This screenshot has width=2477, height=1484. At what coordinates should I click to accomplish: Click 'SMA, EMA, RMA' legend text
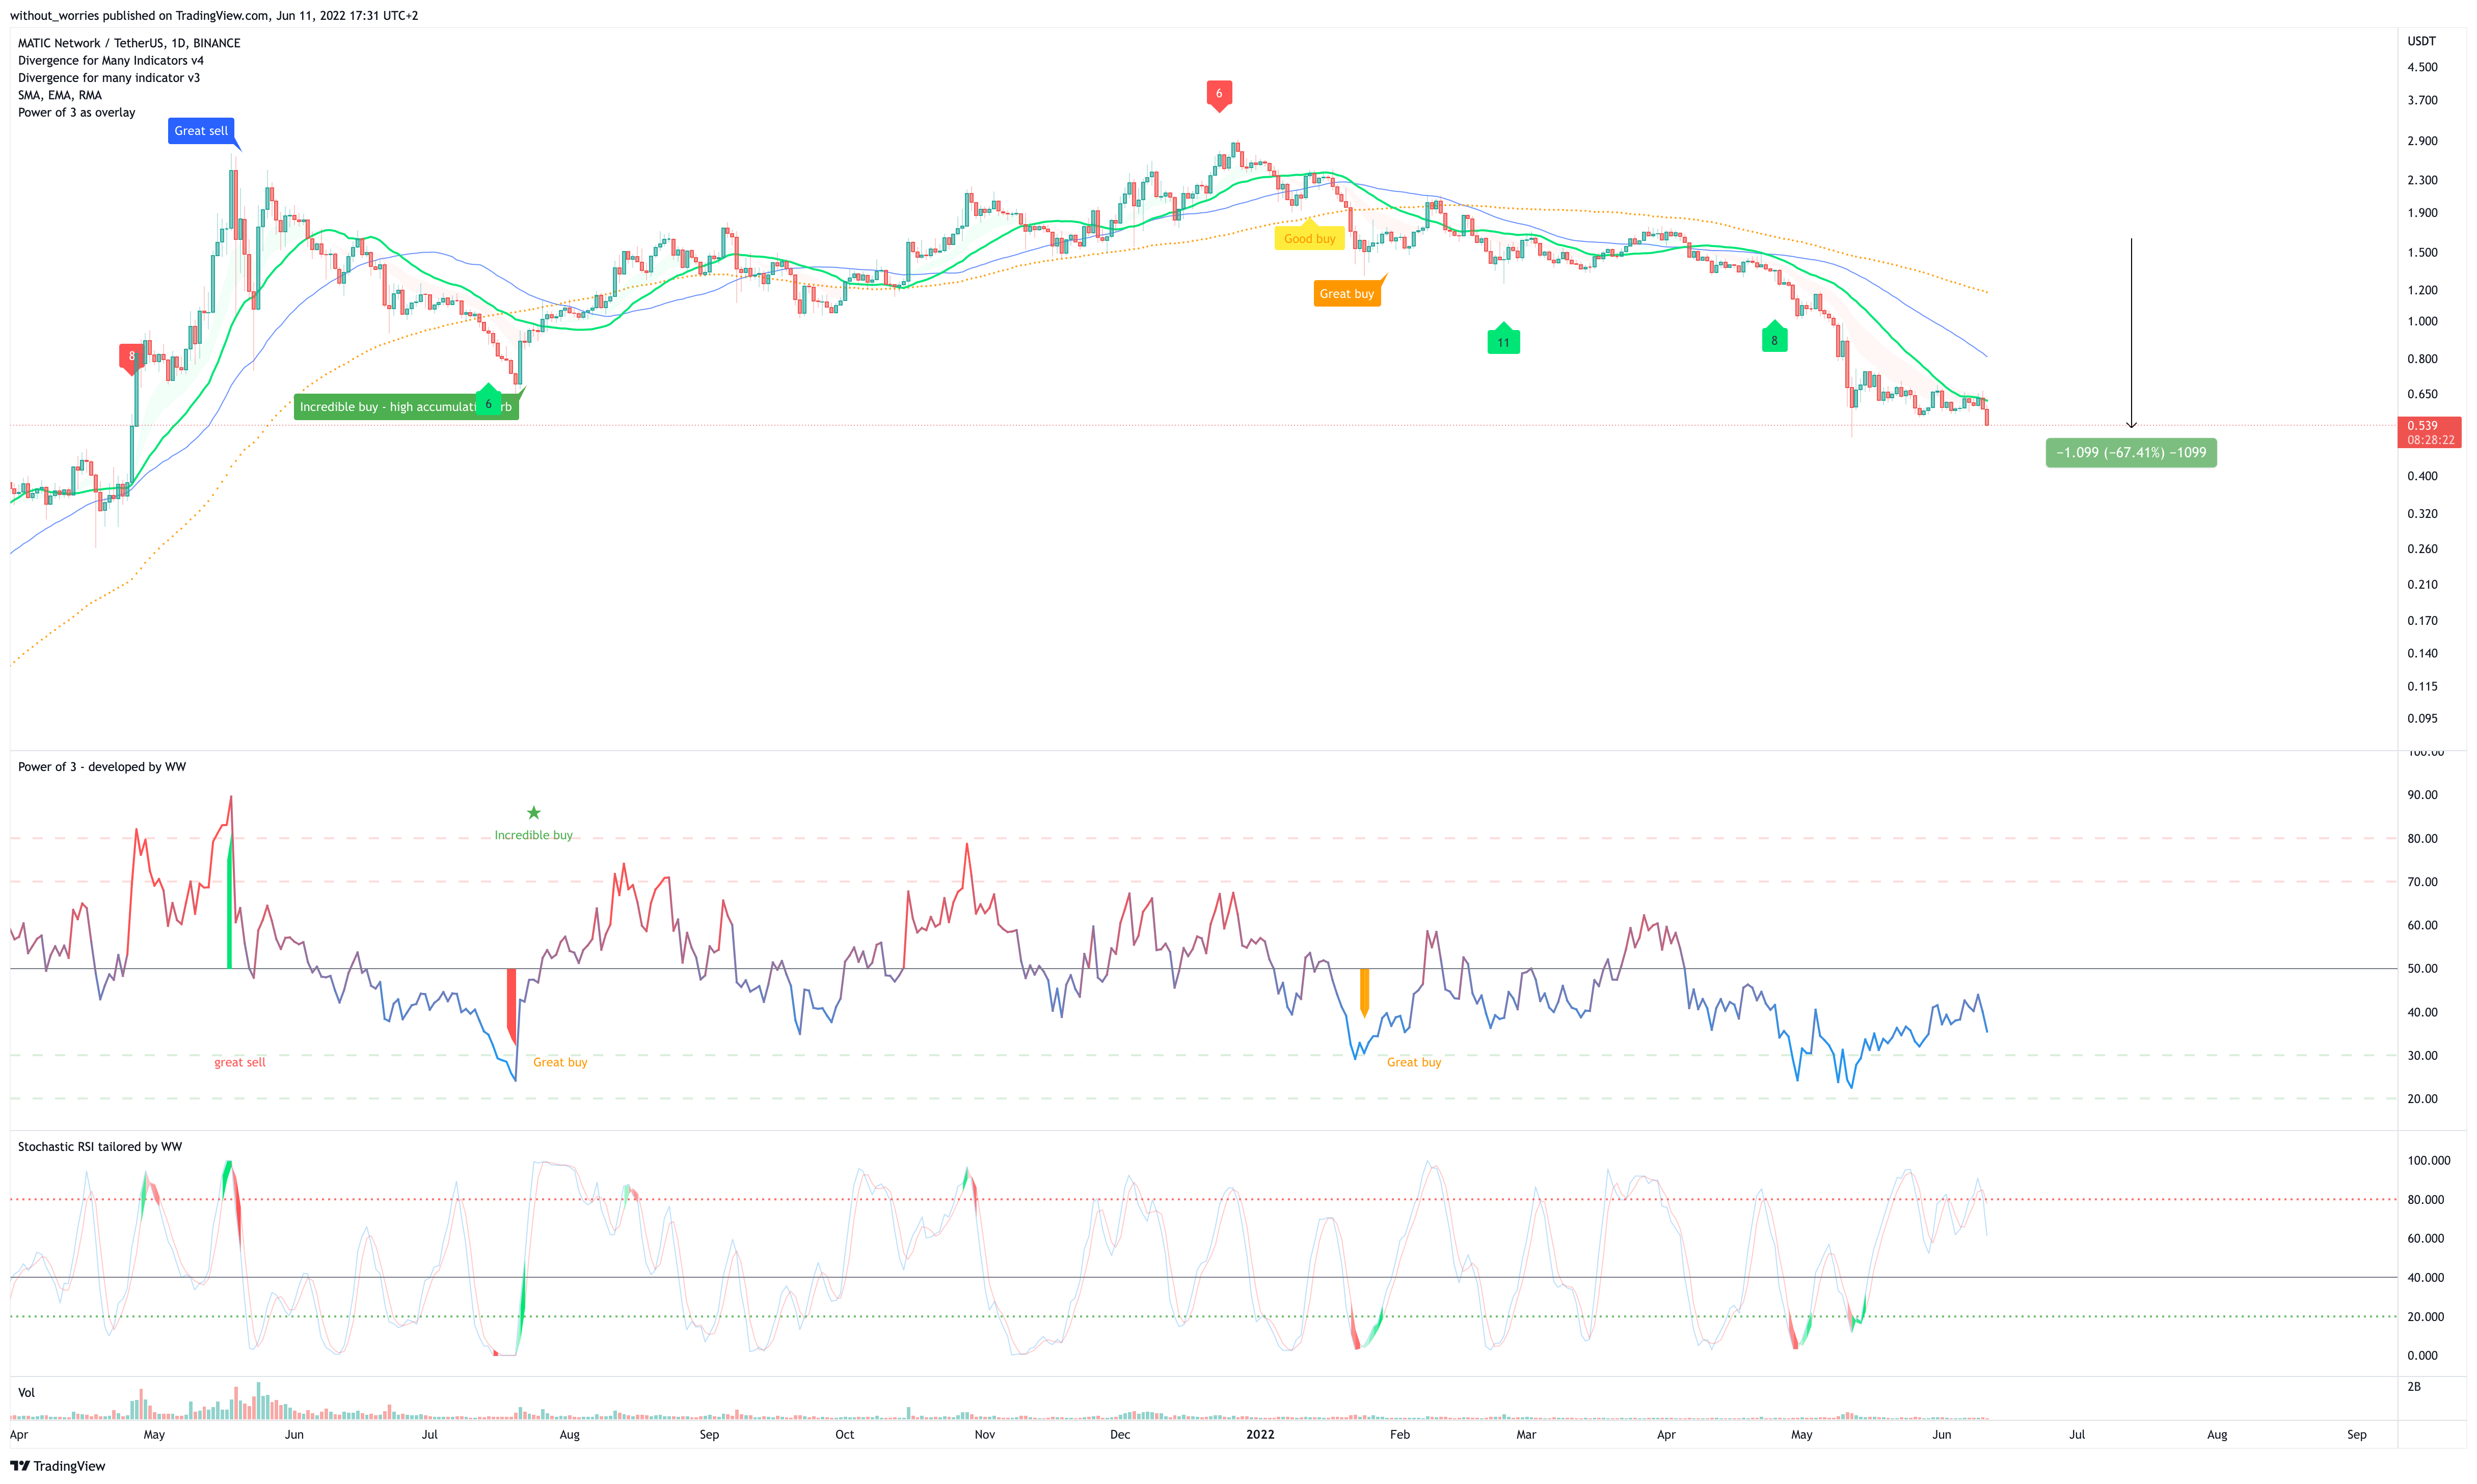60,95
